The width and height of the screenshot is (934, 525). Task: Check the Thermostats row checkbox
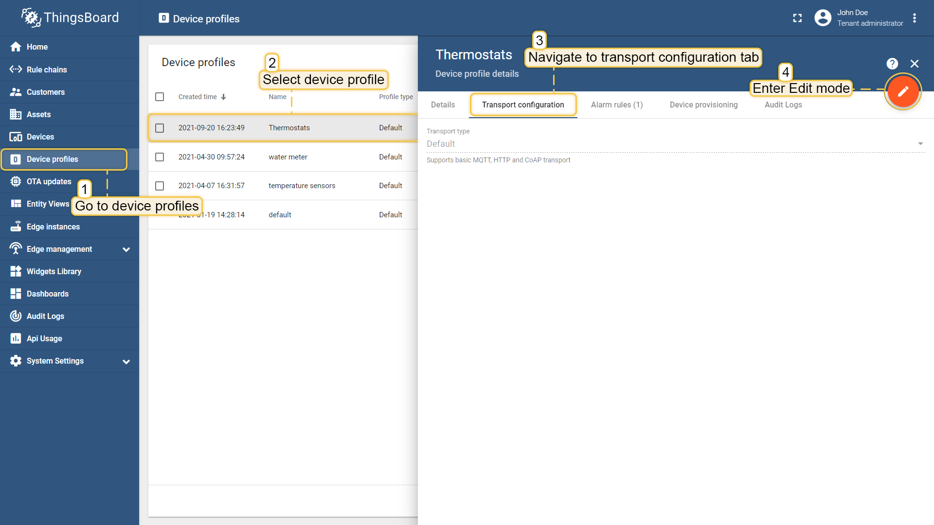coord(160,128)
